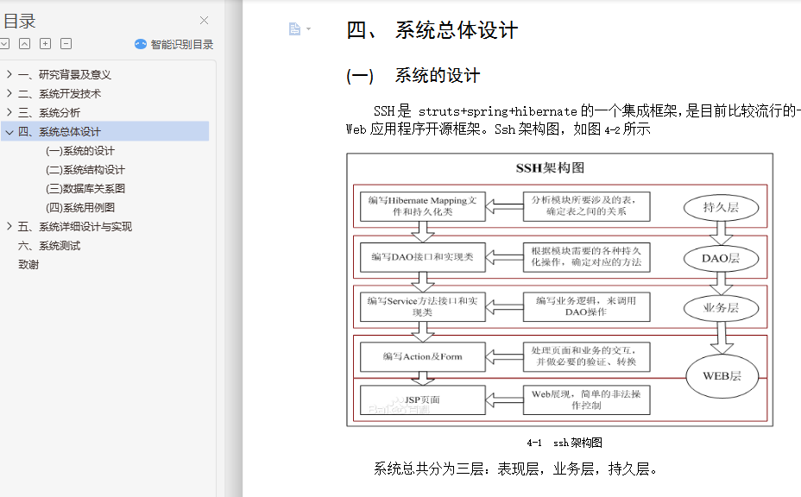Click the 编写Action及Form box
This screenshot has height=497, width=801.
(x=422, y=356)
